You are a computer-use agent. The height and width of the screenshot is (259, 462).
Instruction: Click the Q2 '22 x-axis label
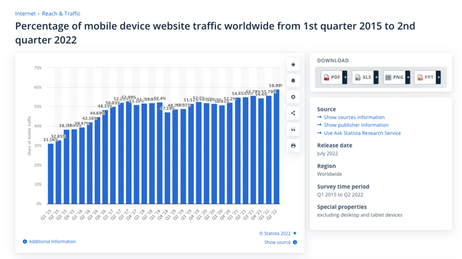click(x=271, y=215)
